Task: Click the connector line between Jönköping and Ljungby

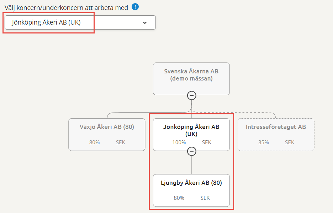Action: 191,165
